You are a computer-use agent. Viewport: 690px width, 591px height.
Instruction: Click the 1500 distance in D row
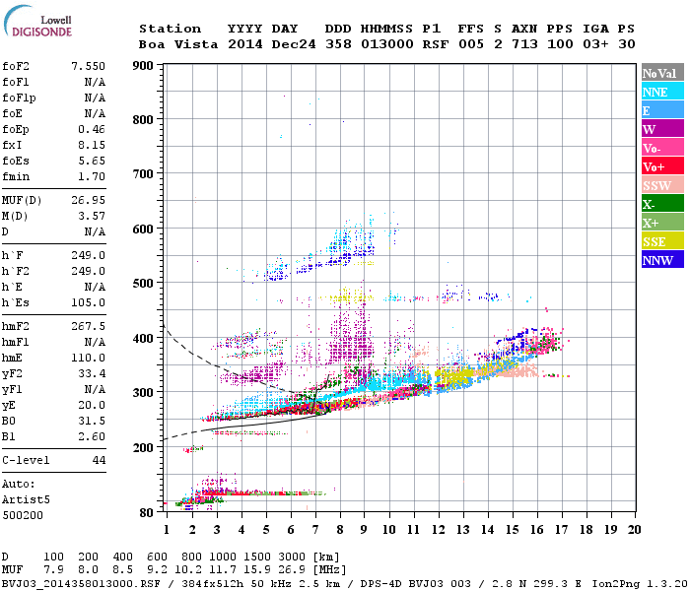pyautogui.click(x=257, y=558)
